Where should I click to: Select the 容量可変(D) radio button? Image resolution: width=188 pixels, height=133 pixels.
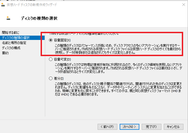(51, 59)
